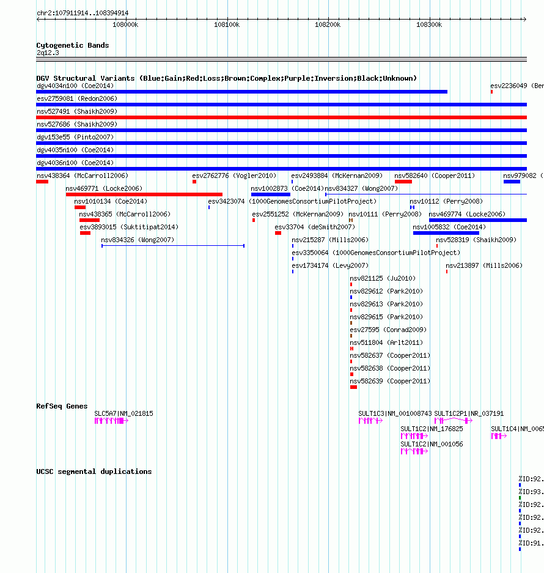
Task: Select the esv2236049 variant label
Action: tap(517, 86)
